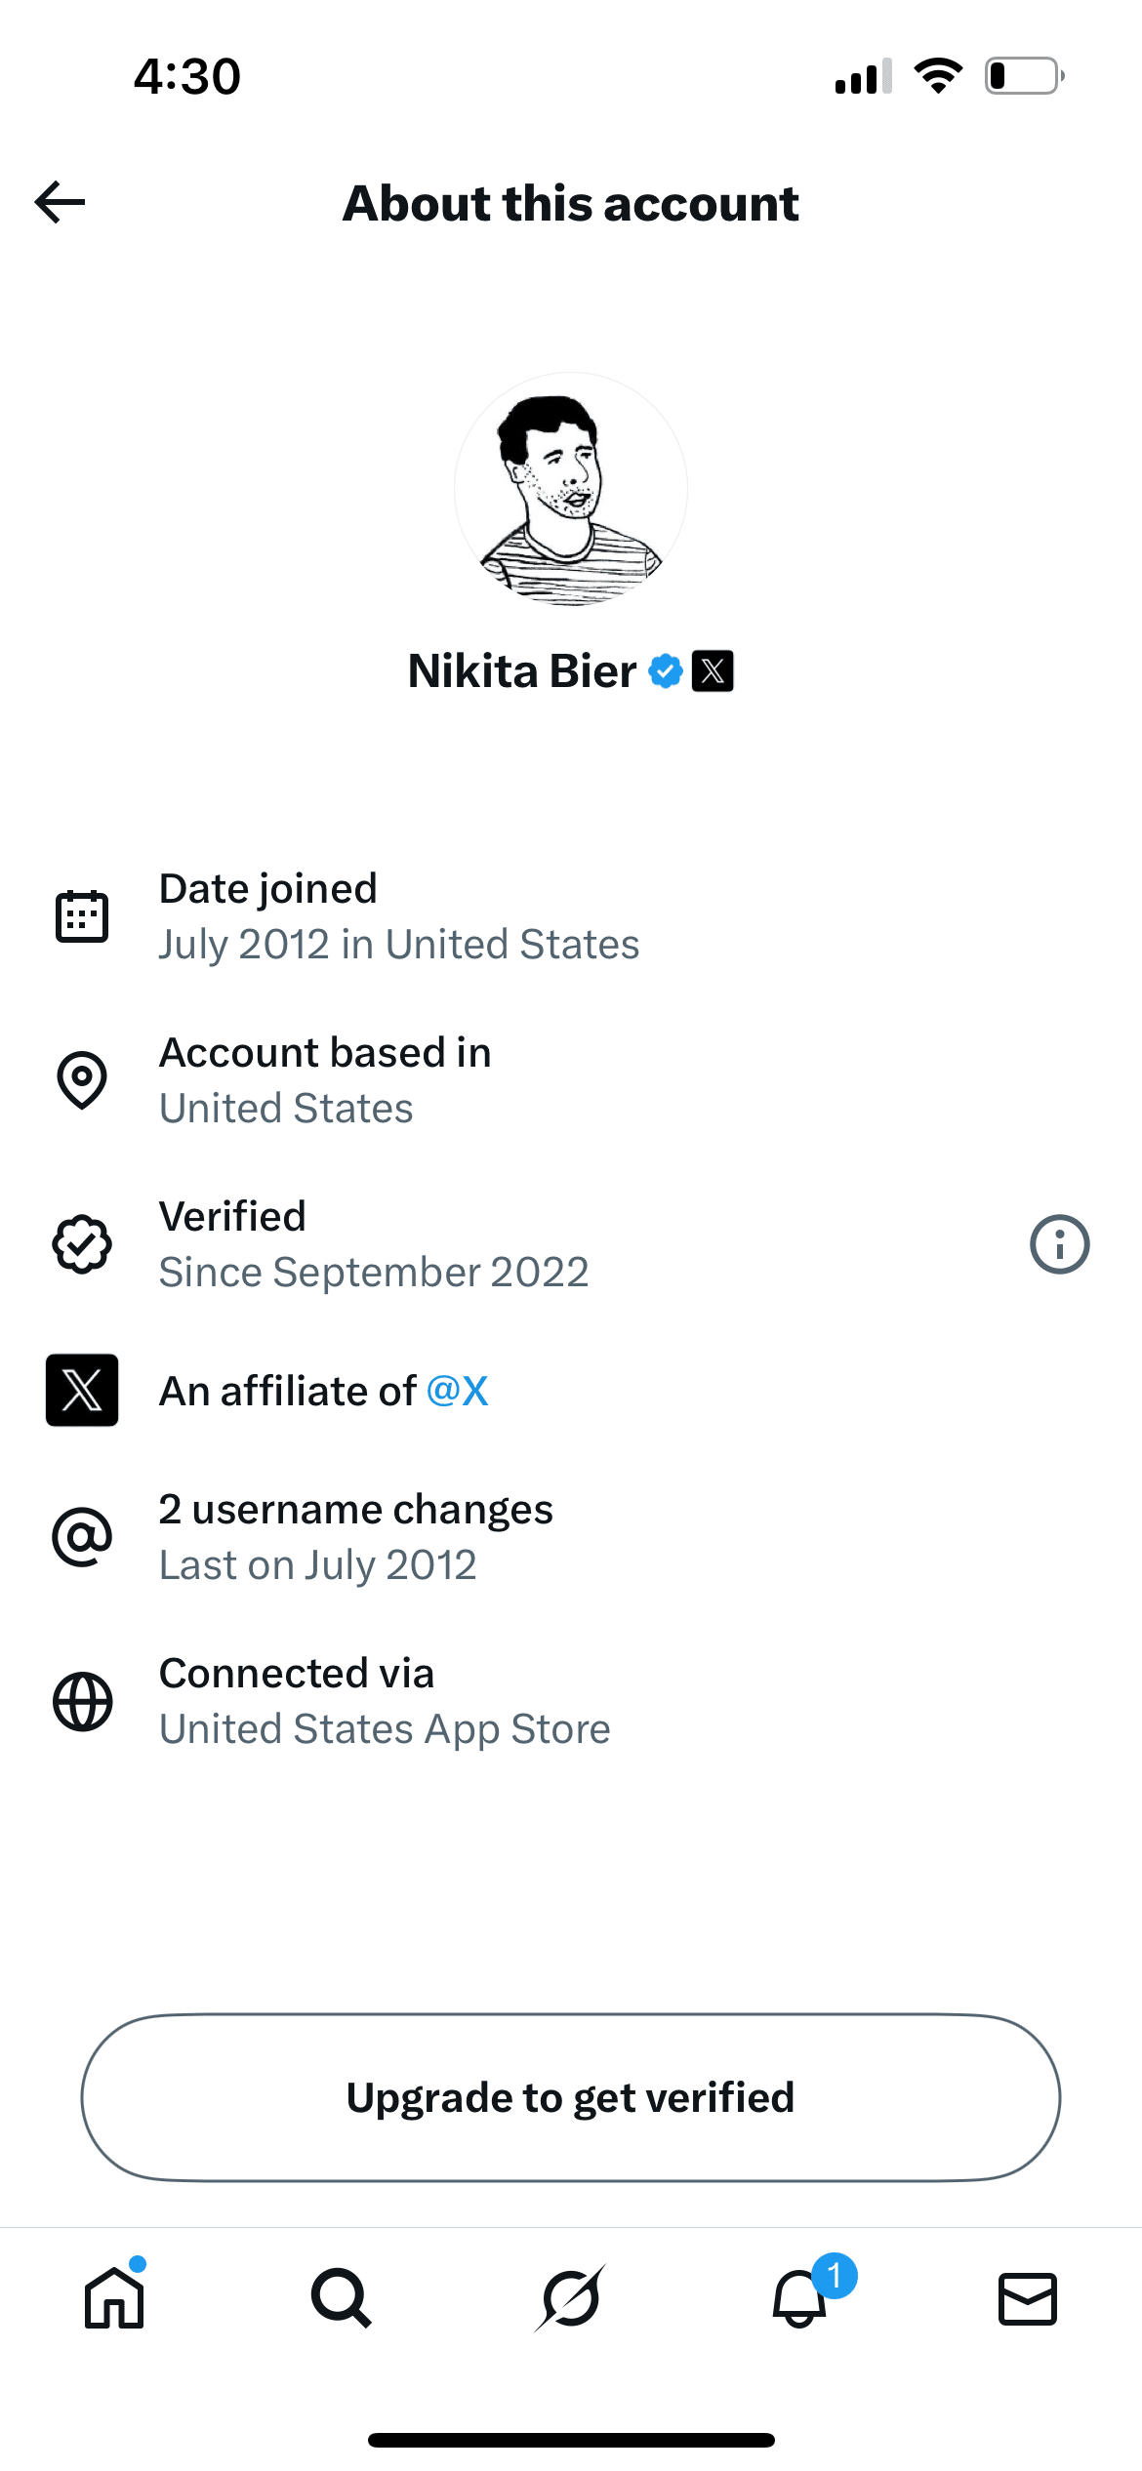Open the Verified info icon
This screenshot has height=2471, width=1142.
coord(1059,1244)
